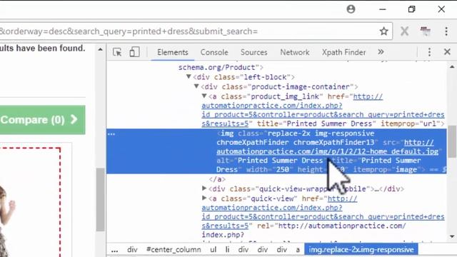Click the product dress image thumbnail
The image size is (457, 257).
pyautogui.click(x=30, y=202)
